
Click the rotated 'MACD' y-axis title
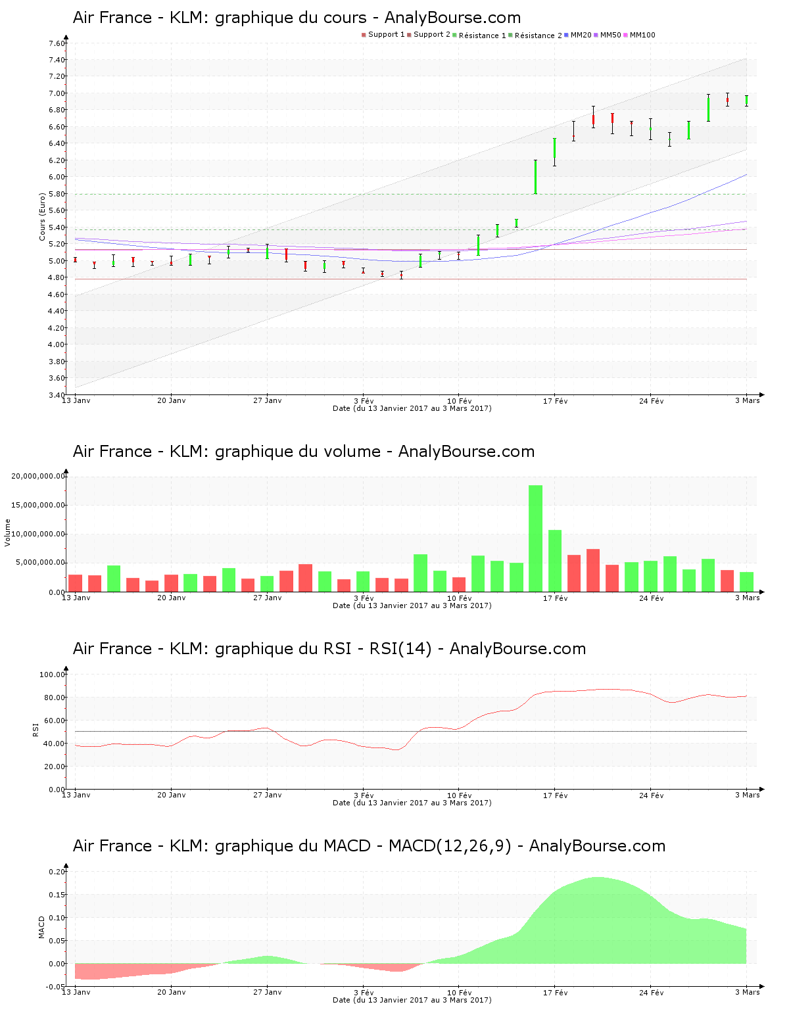[42, 927]
